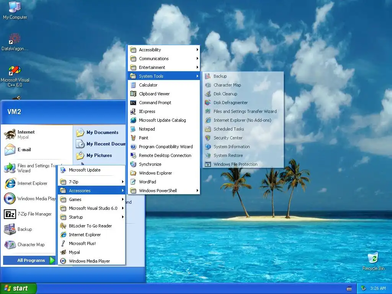Viewport: 392px width, 294px height.
Task: Open Security Center
Action: click(x=243, y=138)
